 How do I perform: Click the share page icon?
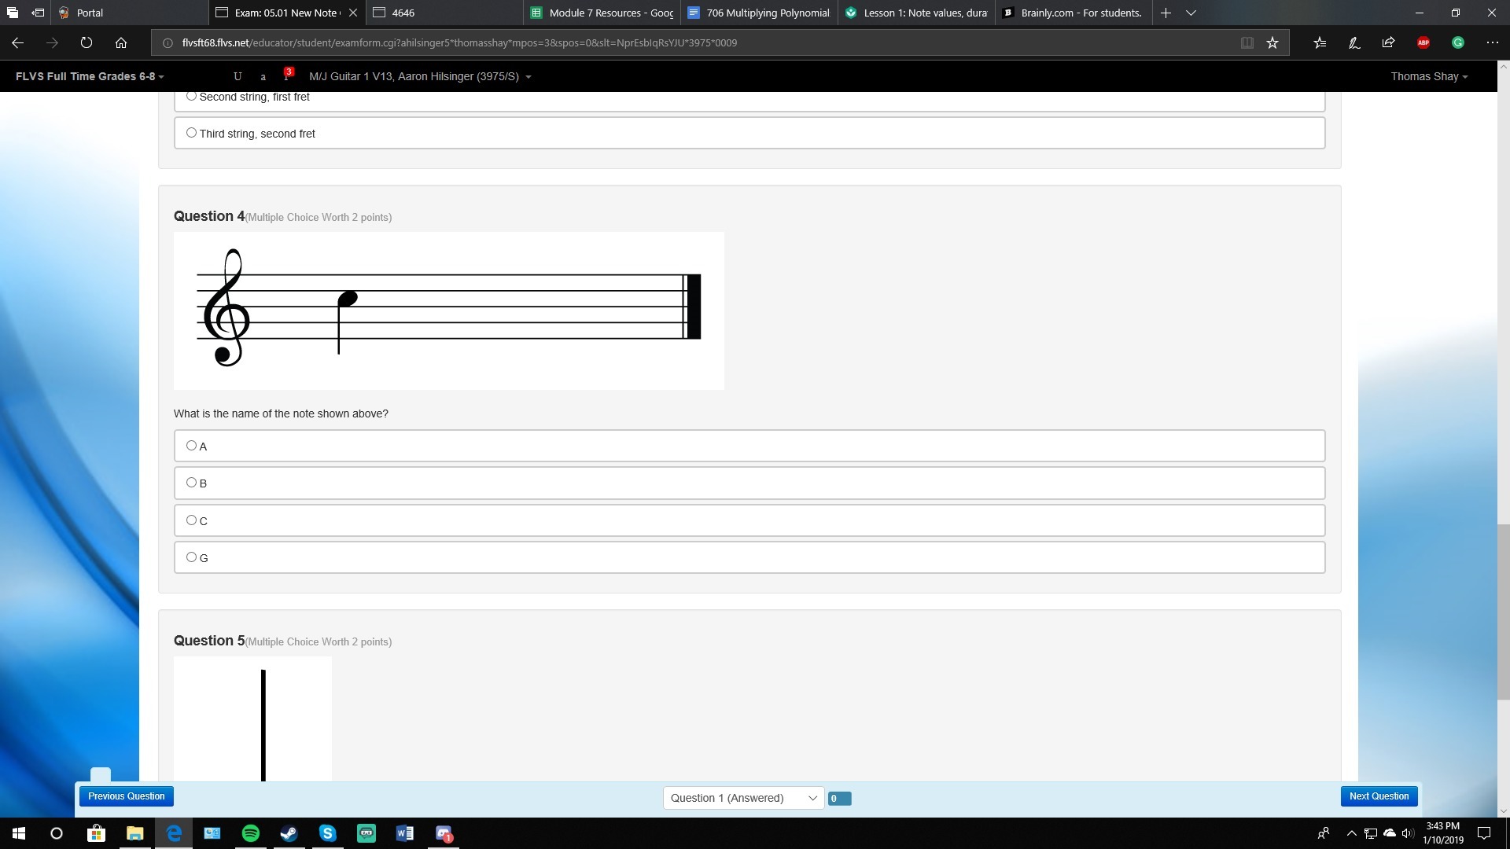1388,42
